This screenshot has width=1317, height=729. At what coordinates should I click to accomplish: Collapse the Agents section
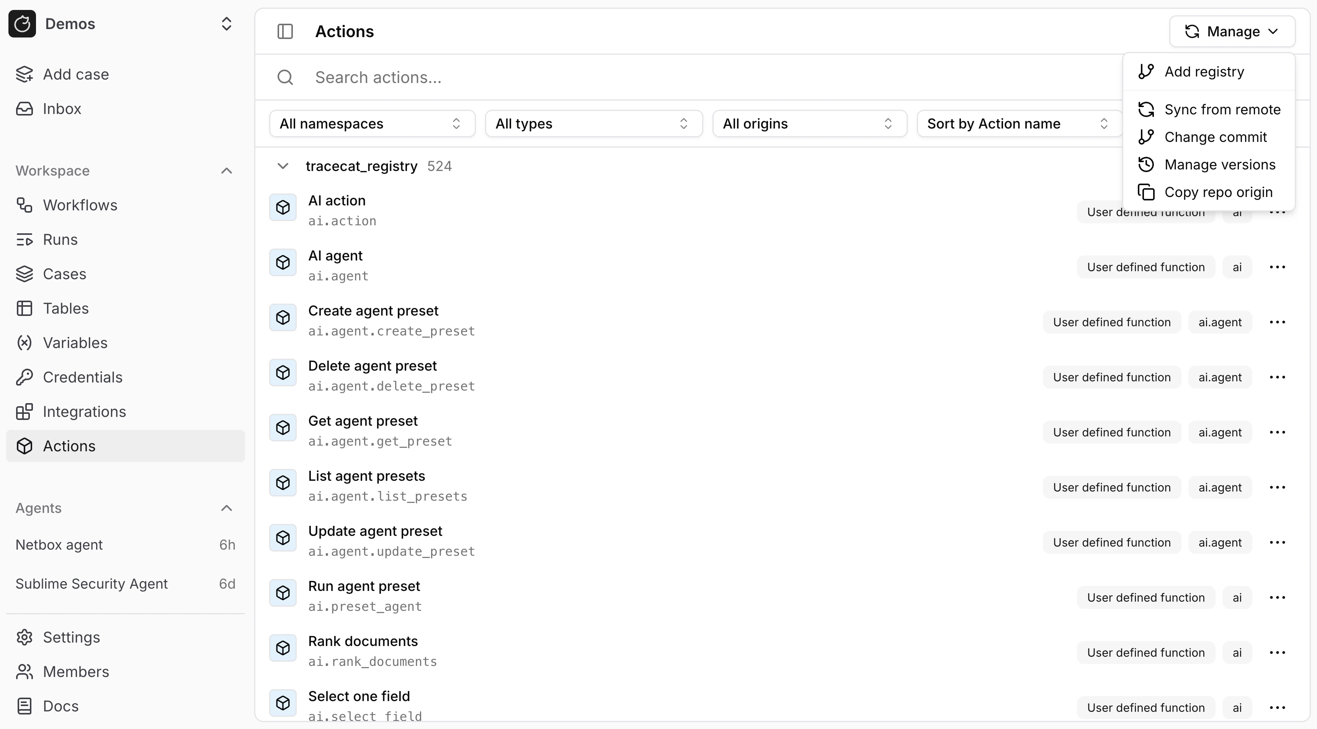click(227, 508)
